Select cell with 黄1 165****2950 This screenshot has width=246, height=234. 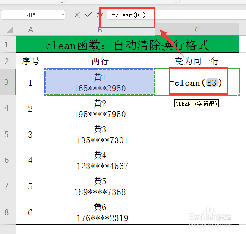[x=100, y=82]
